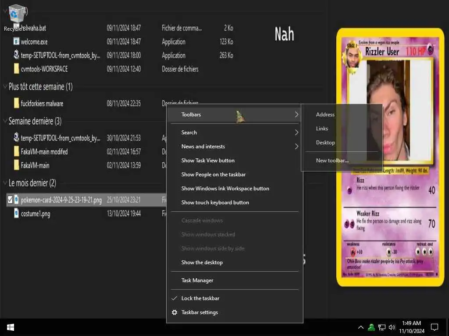Screen dimensions: 449x336
Task: Choose New toolbar... in submenu
Action: point(342,161)
